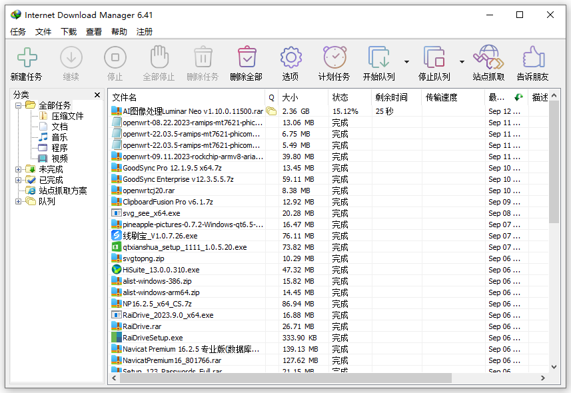Sort by the 文件名 column header

click(x=187, y=97)
